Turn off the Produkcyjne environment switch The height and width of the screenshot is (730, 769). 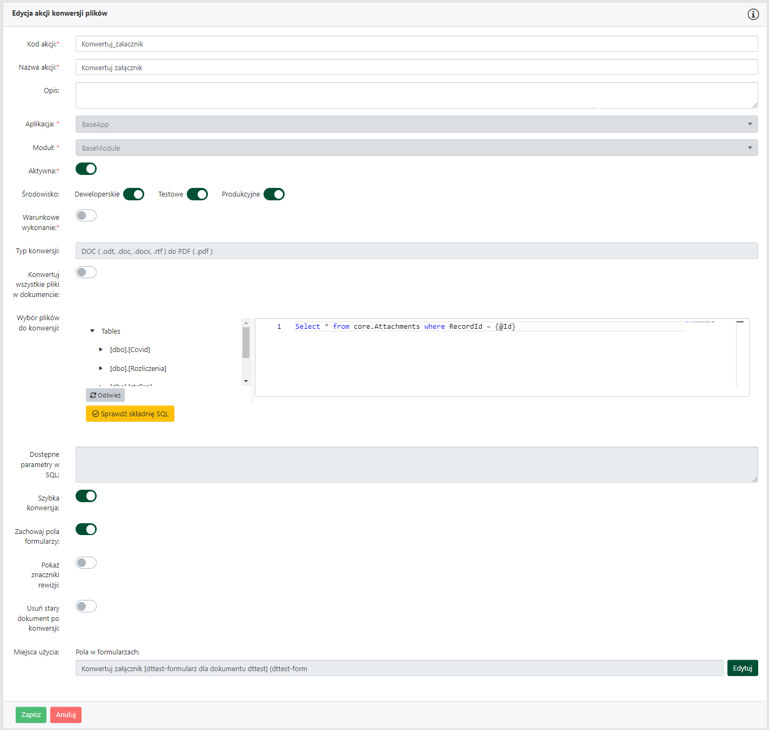274,194
